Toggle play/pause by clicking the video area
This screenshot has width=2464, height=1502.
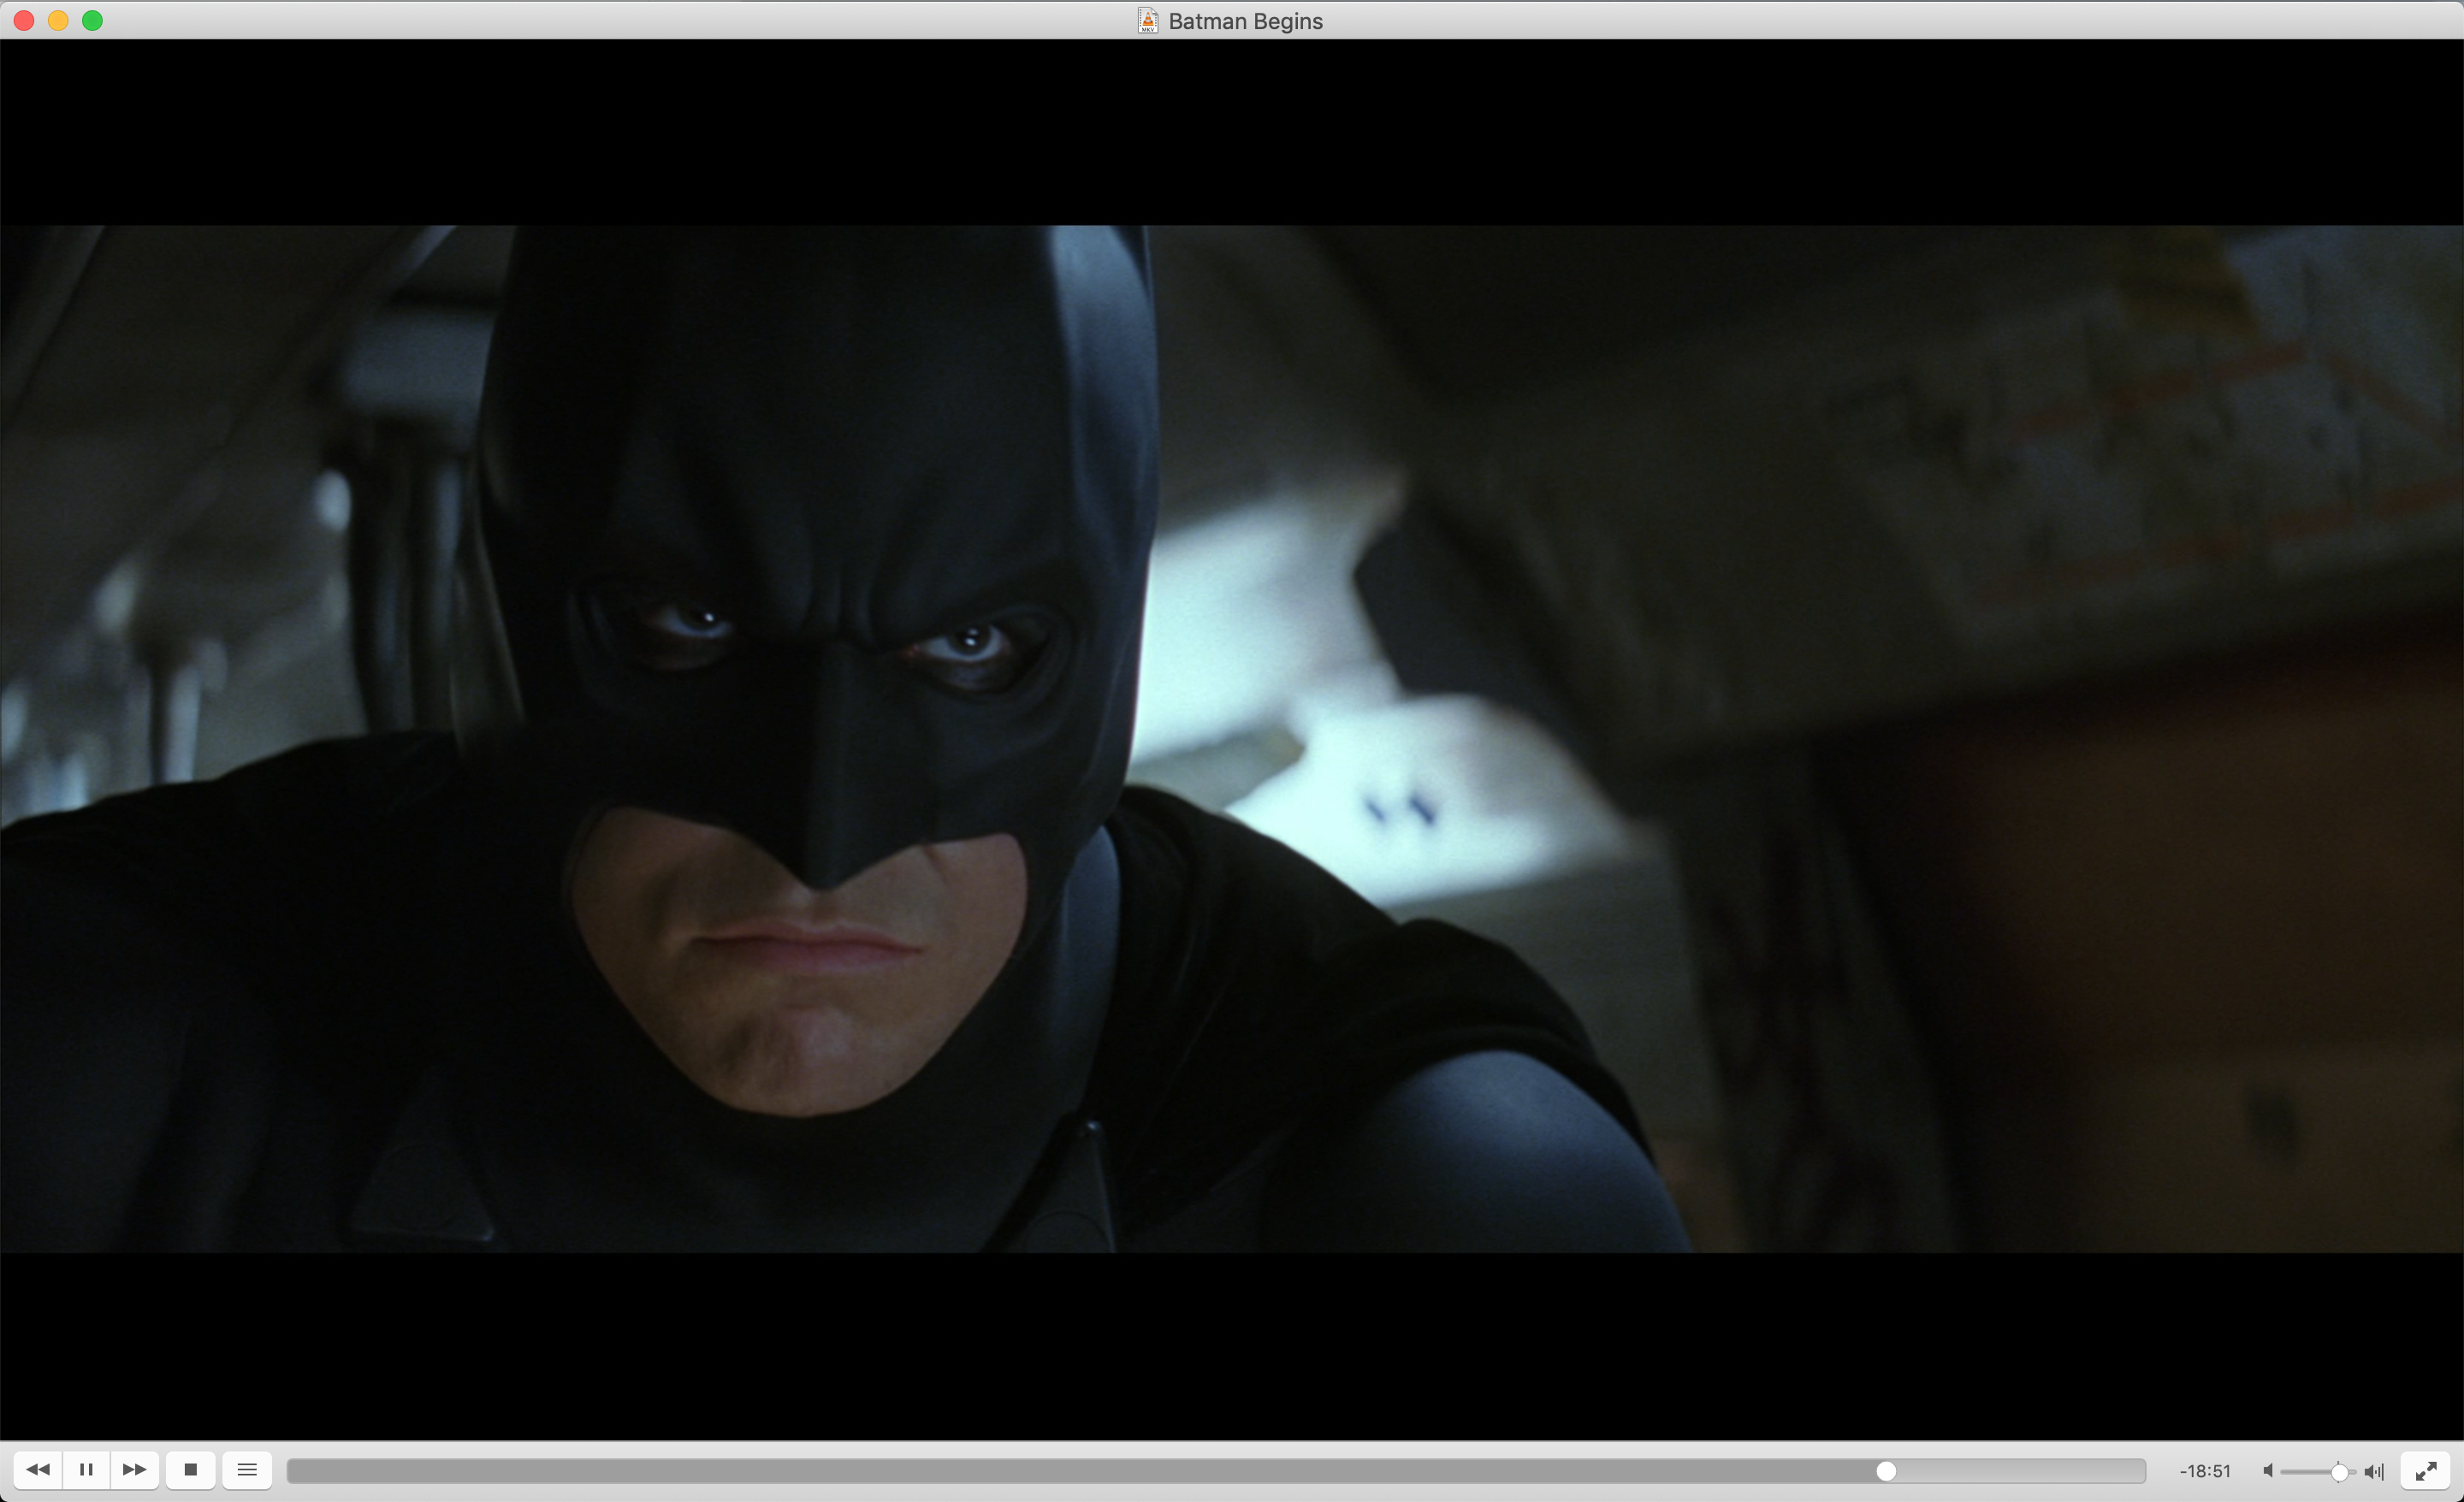[1232, 740]
